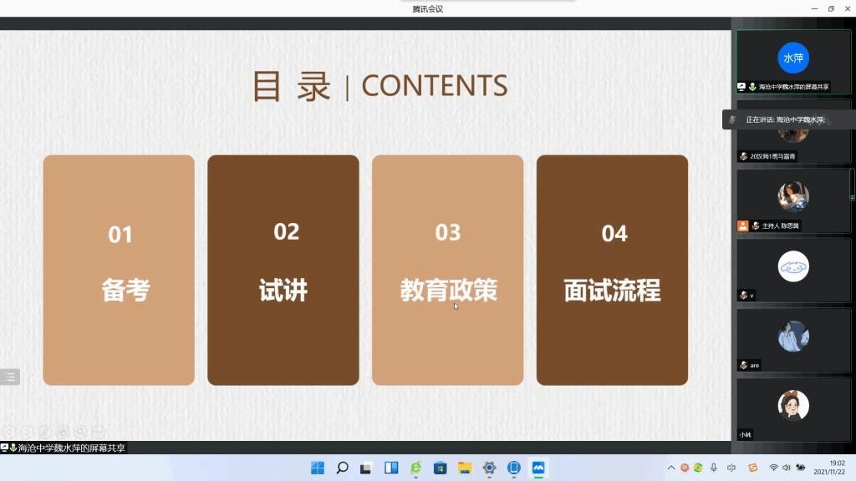Open the clock and date flyout
Viewport: 856px width, 481px height.
(x=836, y=468)
